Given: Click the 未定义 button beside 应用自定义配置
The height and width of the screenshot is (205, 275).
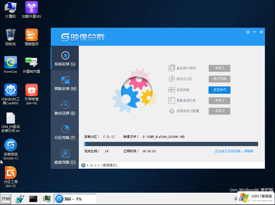Looking at the screenshot, I should point(219,111).
